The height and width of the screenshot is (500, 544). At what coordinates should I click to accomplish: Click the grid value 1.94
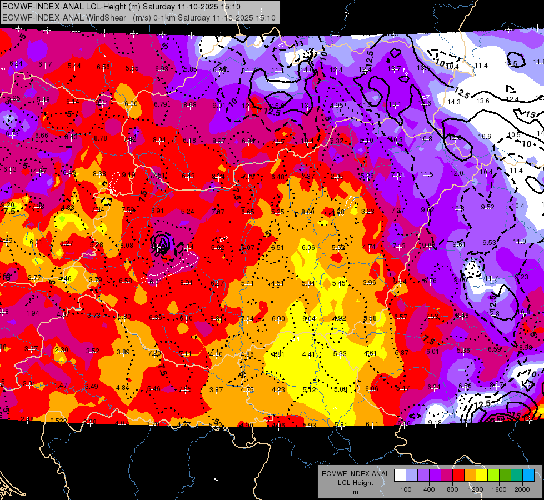33,313
